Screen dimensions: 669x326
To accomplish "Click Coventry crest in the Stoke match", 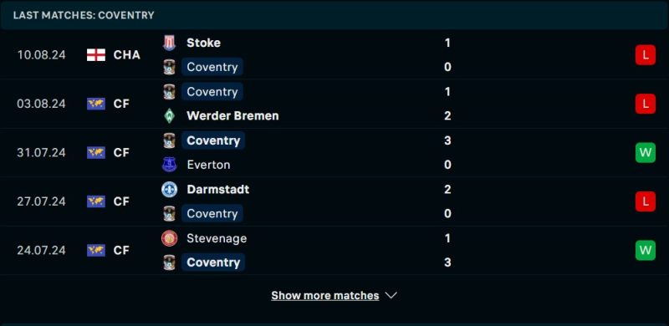I will tap(170, 67).
